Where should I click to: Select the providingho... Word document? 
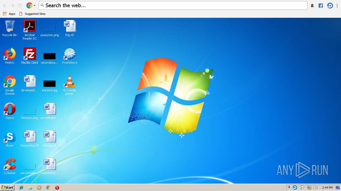[50, 111]
